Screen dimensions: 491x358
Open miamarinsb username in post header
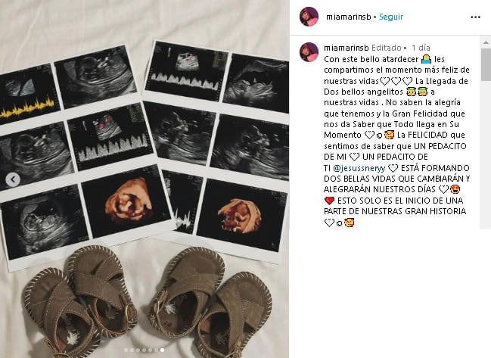coord(348,17)
